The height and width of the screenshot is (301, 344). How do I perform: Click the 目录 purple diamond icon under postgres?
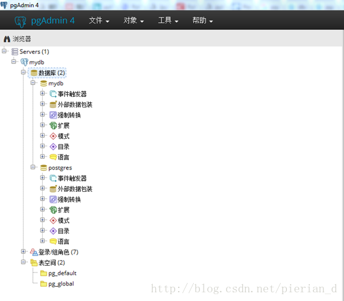click(53, 231)
